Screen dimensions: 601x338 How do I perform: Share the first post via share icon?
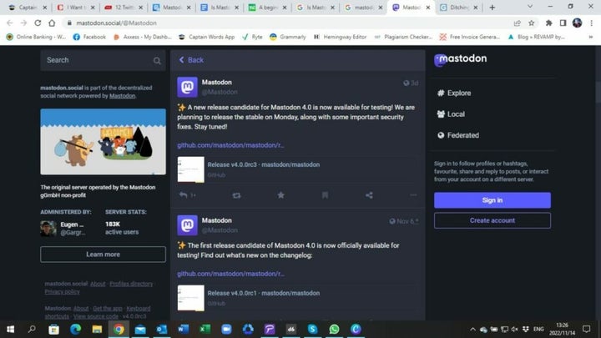pos(369,194)
